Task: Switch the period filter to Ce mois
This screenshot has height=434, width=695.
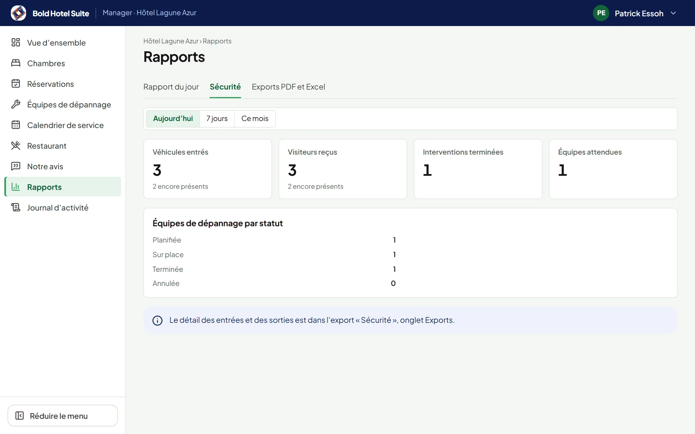Action: coord(255,119)
